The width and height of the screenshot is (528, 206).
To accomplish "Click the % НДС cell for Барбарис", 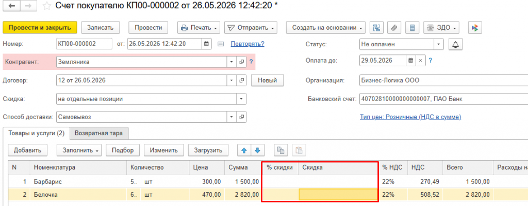I will click(x=393, y=181).
